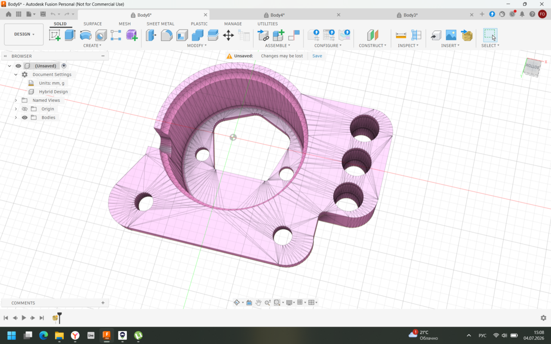Activate the (Unsaved) component radio button
Screen dimensions: 551x344
(64, 66)
